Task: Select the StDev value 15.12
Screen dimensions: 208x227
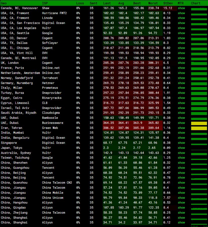Action: click(168, 8)
